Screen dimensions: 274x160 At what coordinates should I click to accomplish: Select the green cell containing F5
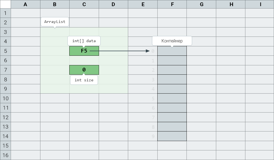[84, 51]
